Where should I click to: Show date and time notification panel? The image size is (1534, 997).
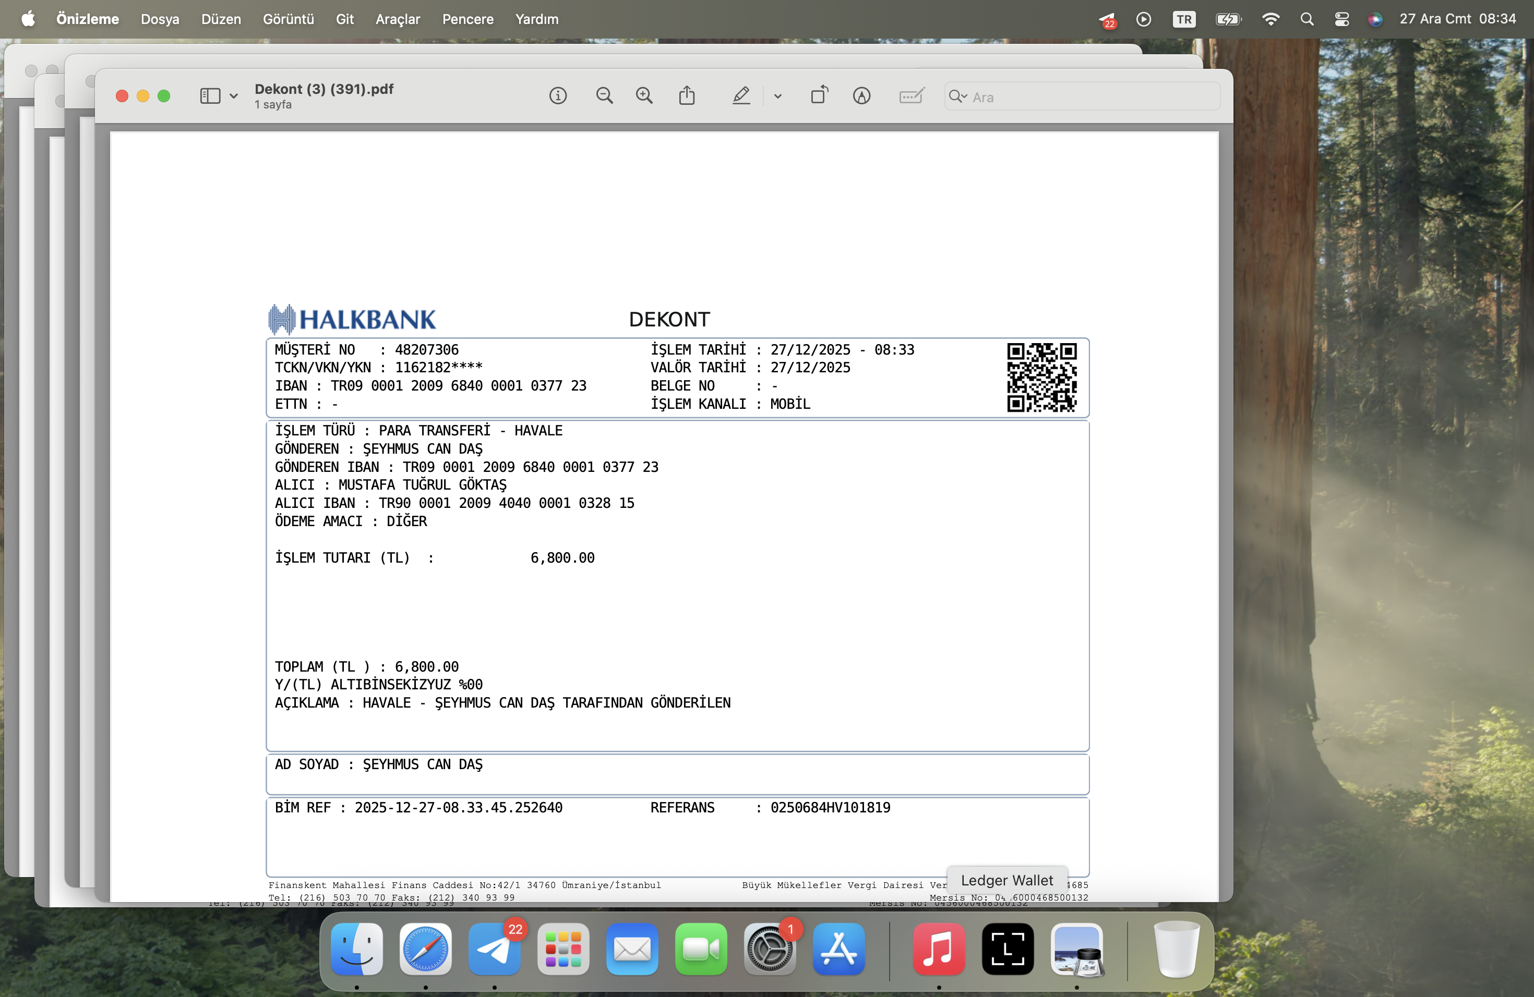pyautogui.click(x=1457, y=19)
